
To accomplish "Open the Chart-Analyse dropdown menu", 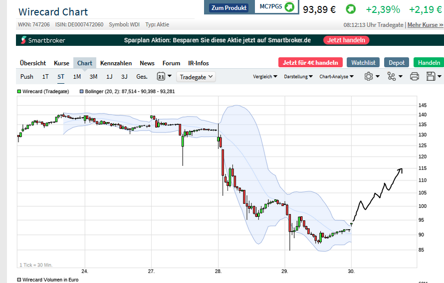I will pyautogui.click(x=336, y=77).
